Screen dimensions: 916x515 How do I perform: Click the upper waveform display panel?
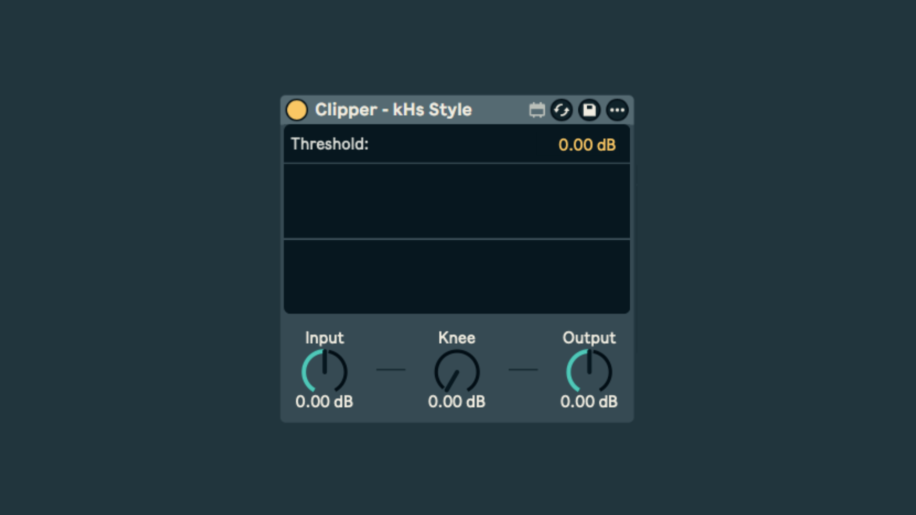coord(457,201)
